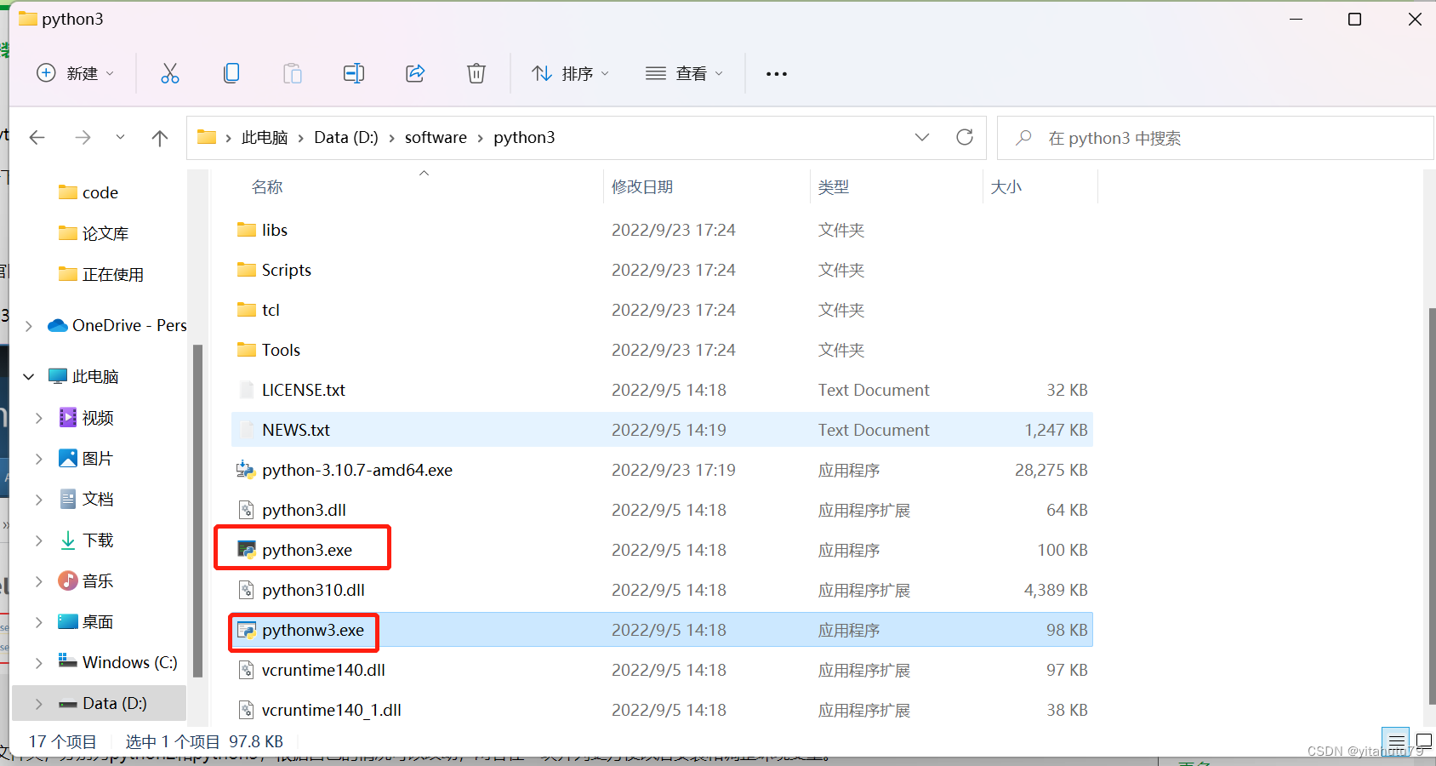Go up one folder level arrow
Screen dimensions: 1436x766
click(160, 137)
